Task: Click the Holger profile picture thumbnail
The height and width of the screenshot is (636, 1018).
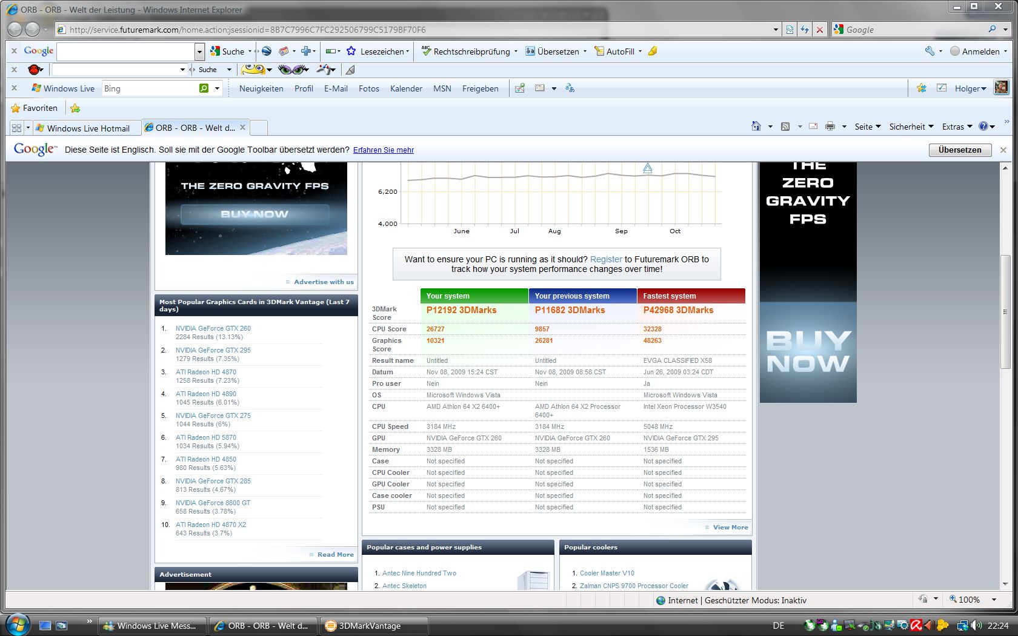Action: 1001,88
